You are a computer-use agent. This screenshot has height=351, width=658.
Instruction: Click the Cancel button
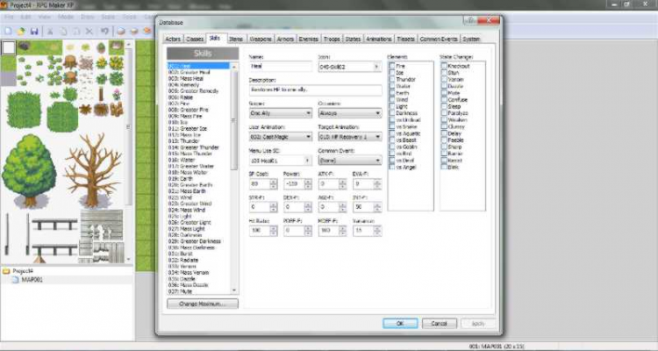click(439, 324)
